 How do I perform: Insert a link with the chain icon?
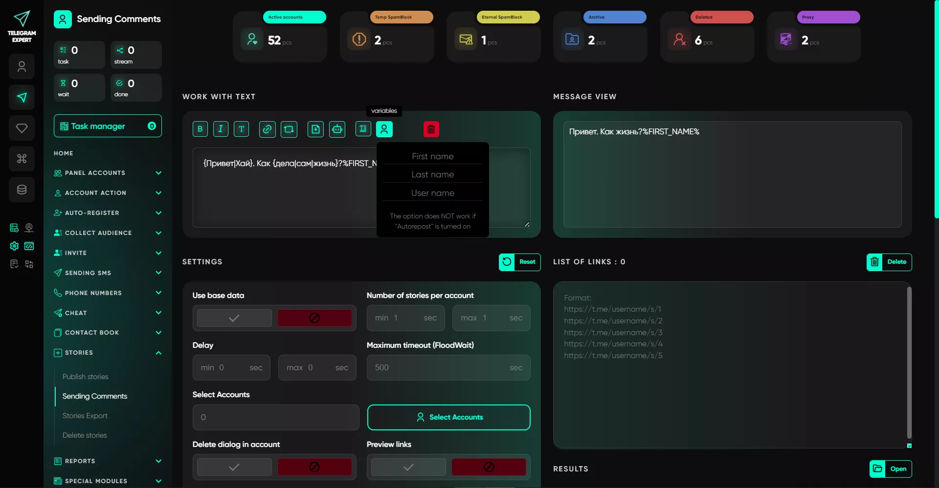267,129
